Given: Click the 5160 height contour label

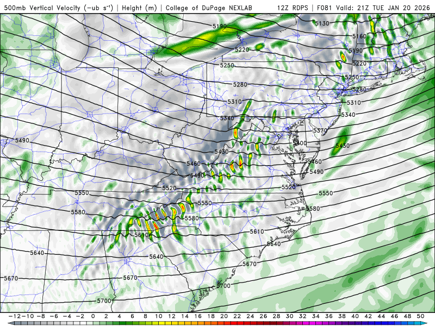Looking at the screenshot, I should [359, 36].
